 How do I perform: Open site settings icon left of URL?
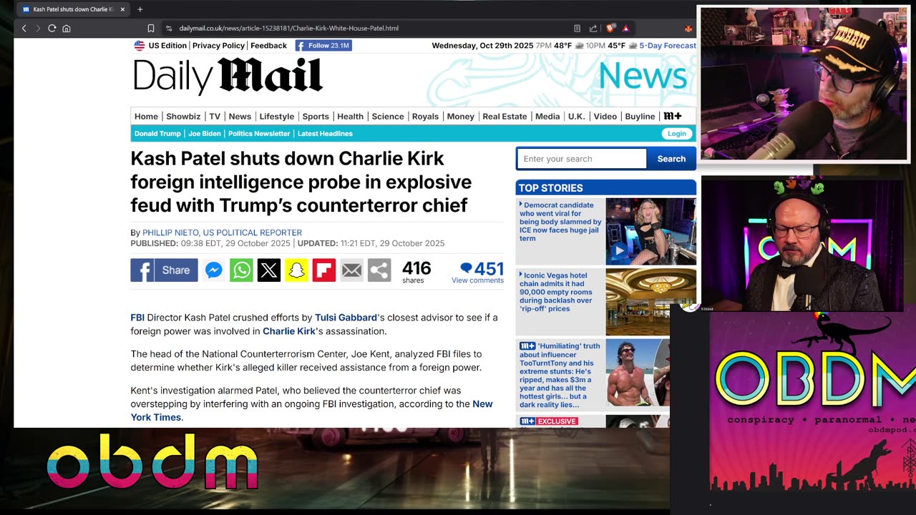click(169, 29)
